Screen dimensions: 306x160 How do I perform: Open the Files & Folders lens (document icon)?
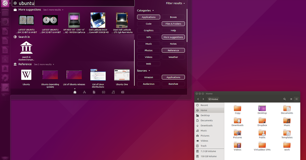pos(94,92)
